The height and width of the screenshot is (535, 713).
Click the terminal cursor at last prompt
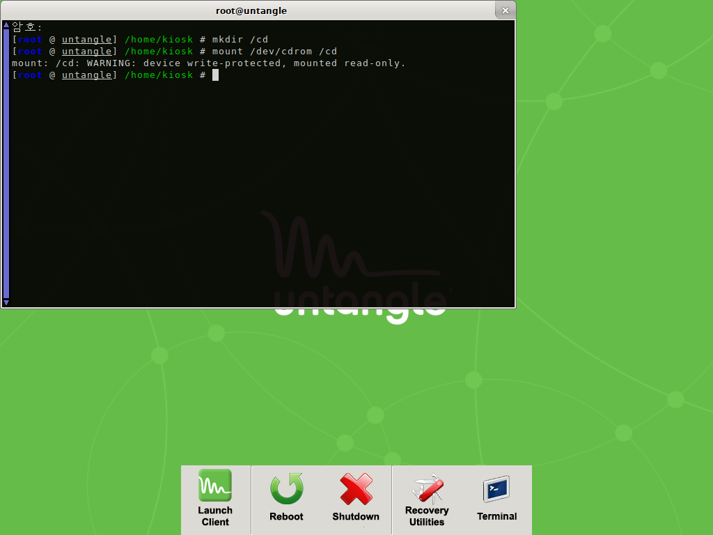click(216, 75)
